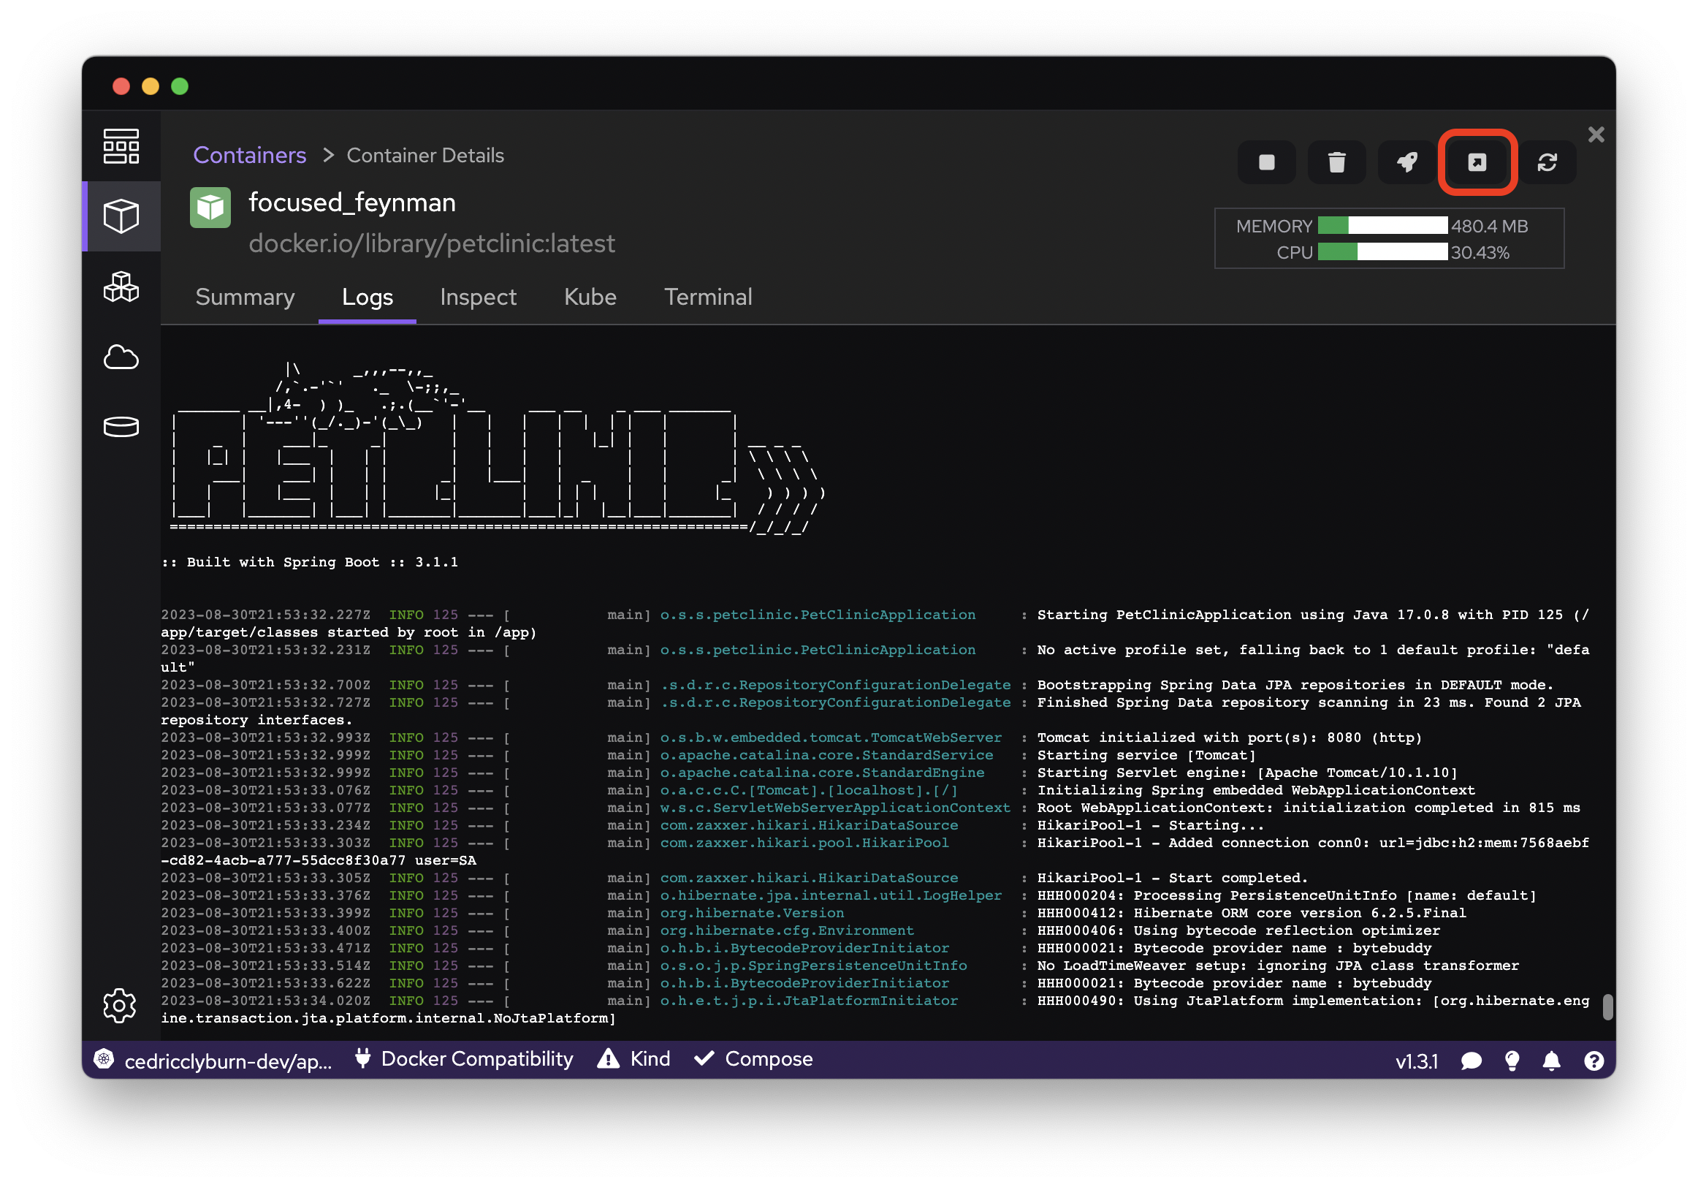This screenshot has height=1187, width=1698.
Task: Click the Deploy to Kubernetes rocket icon
Action: tap(1406, 162)
